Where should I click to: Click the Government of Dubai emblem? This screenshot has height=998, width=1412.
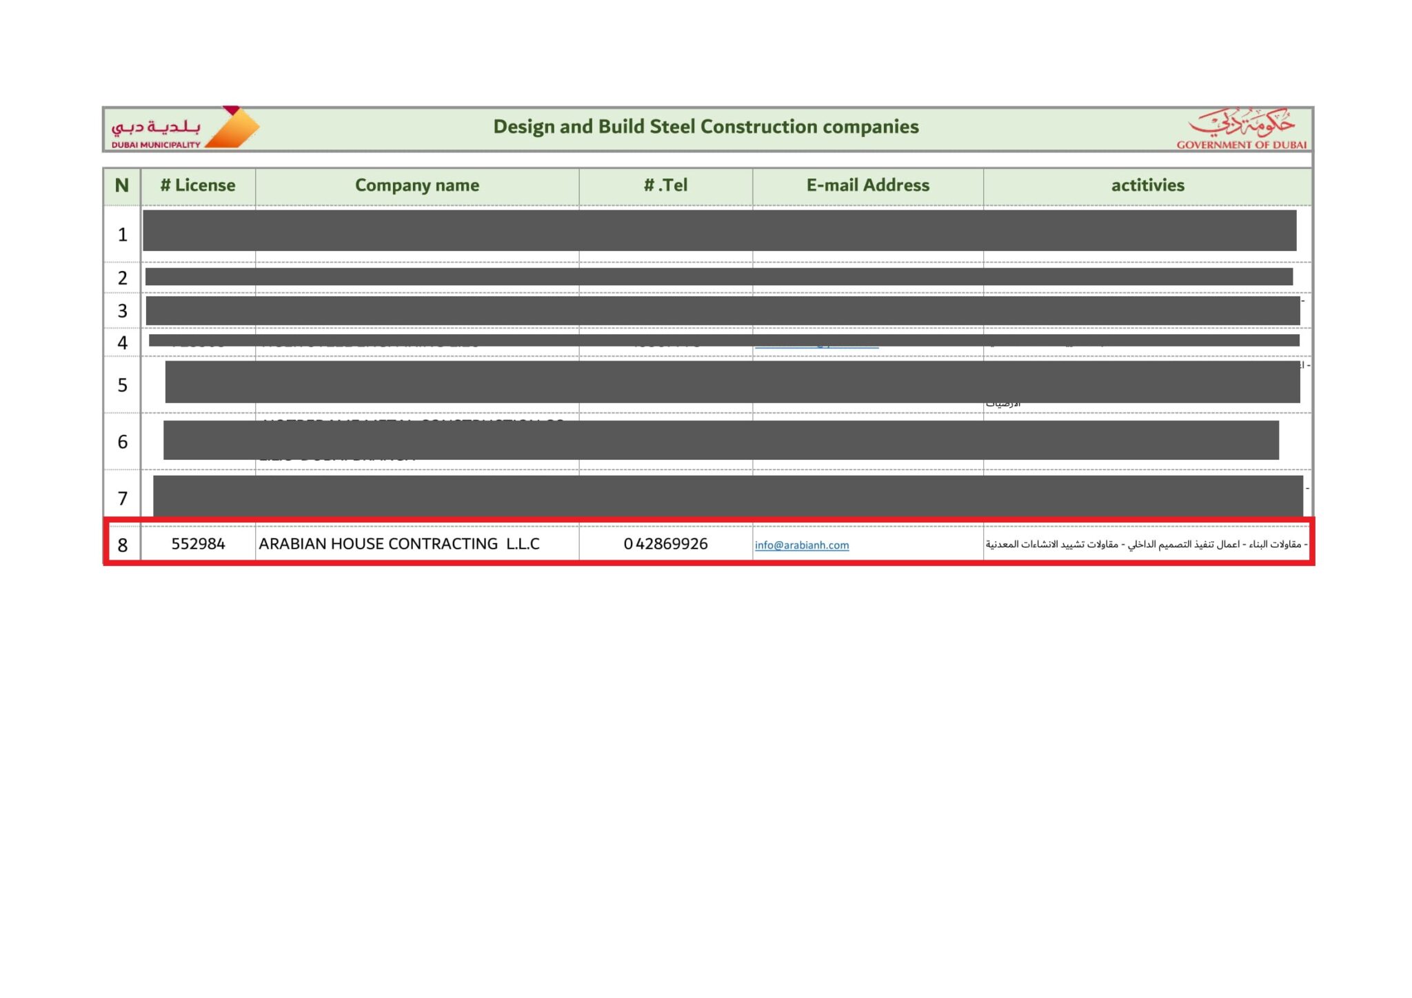pyautogui.click(x=1241, y=128)
